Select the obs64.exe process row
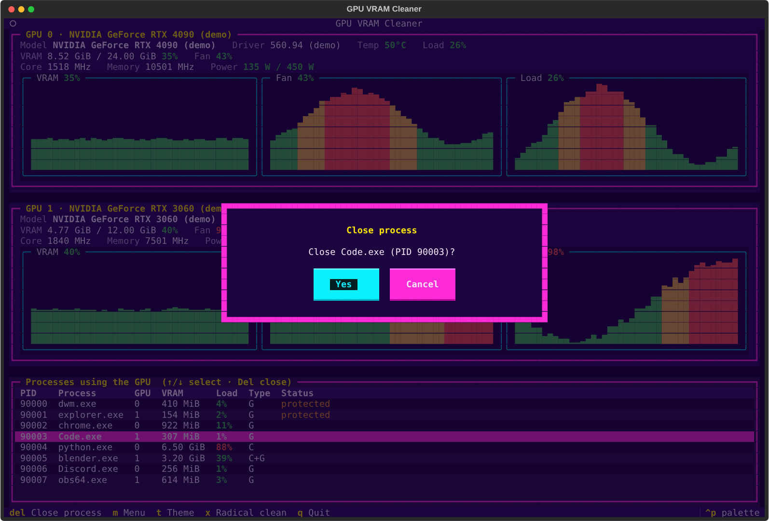 point(384,480)
